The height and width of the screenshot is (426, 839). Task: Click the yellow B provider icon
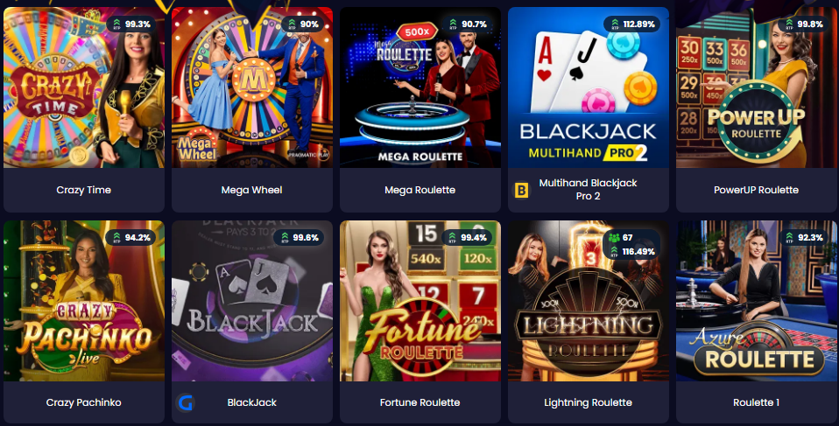[520, 190]
